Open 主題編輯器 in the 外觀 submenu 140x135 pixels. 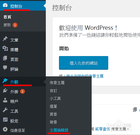click(x=59, y=130)
